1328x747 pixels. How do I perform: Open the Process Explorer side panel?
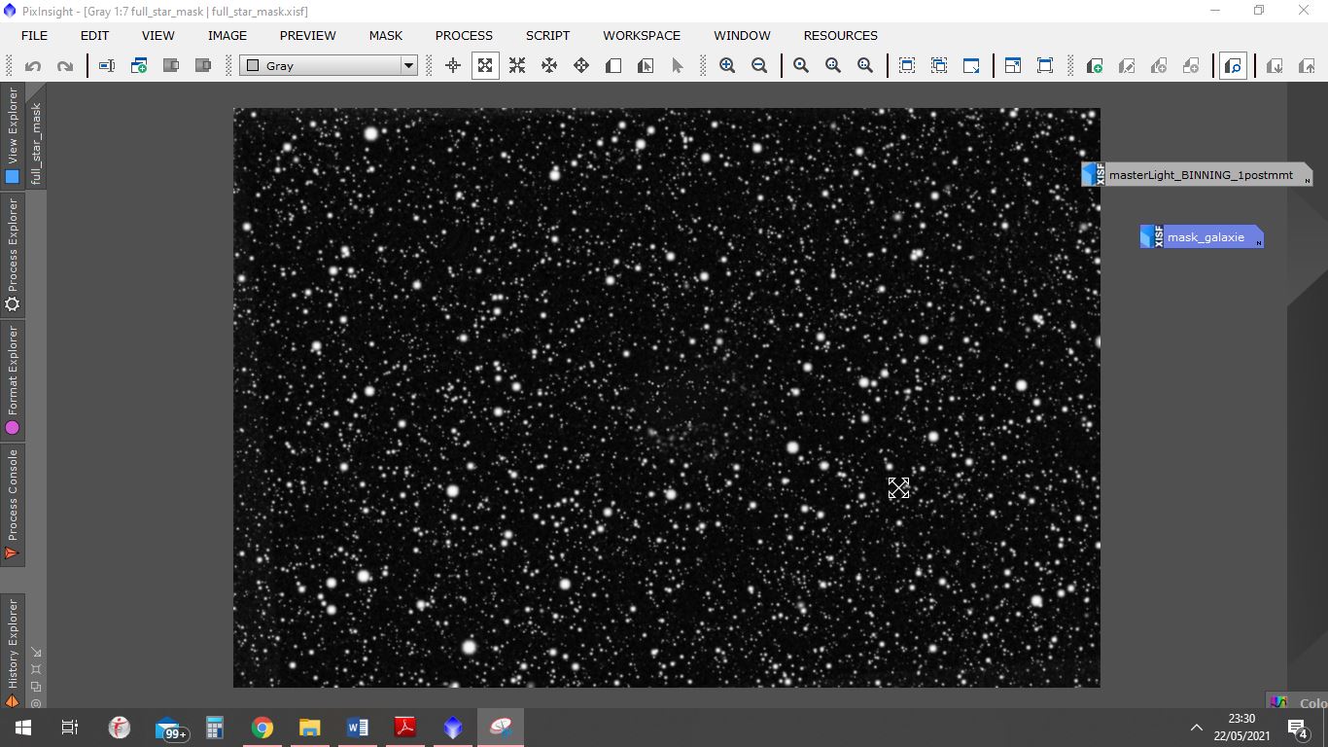click(x=13, y=254)
